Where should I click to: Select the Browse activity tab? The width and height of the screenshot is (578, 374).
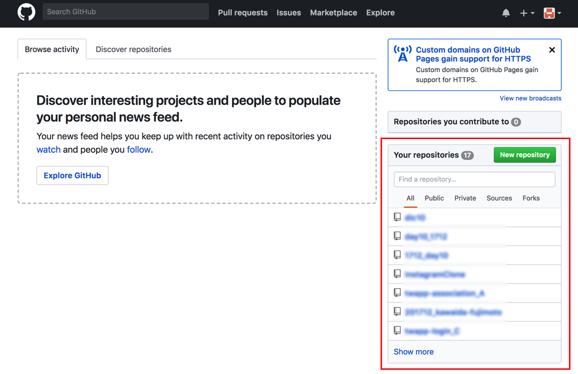point(52,49)
